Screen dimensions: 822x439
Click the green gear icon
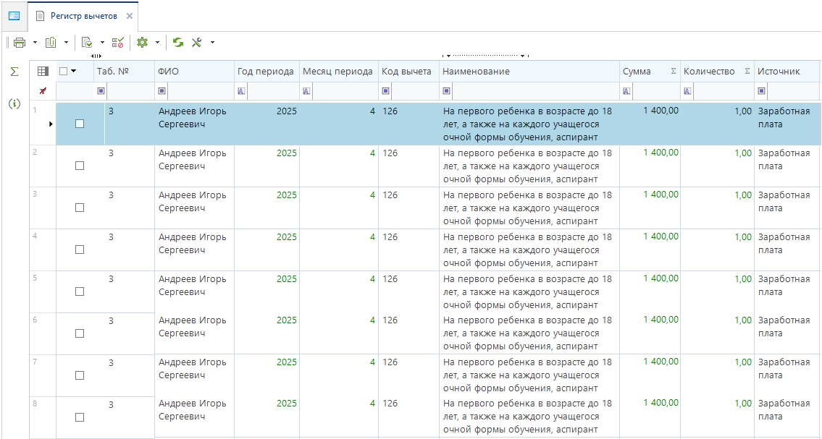tap(143, 43)
